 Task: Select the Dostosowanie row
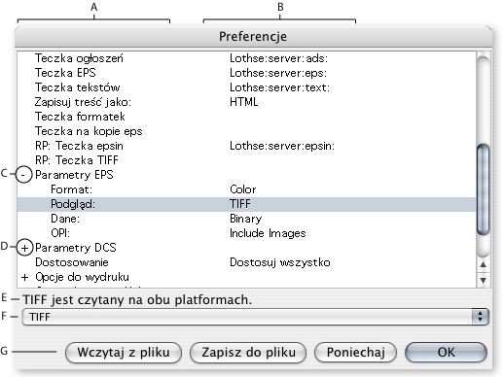click(x=246, y=262)
